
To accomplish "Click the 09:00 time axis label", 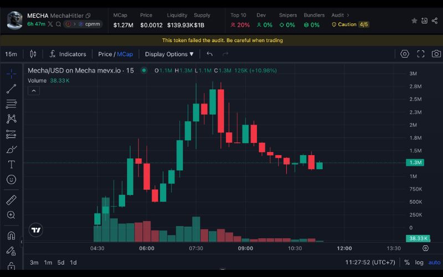I will (x=245, y=248).
